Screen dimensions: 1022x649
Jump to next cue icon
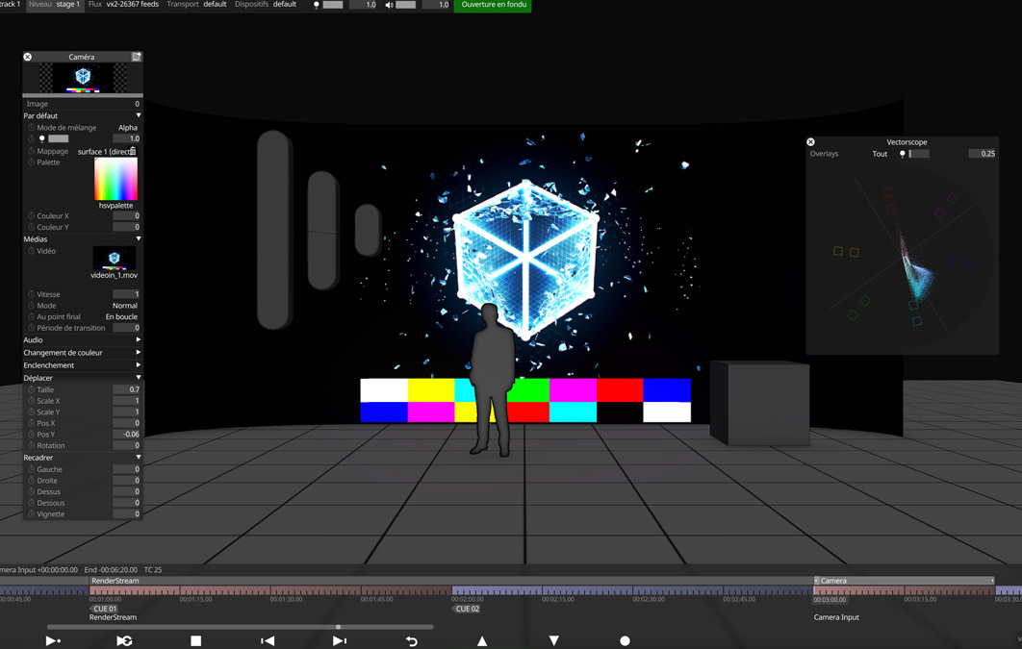[340, 640]
